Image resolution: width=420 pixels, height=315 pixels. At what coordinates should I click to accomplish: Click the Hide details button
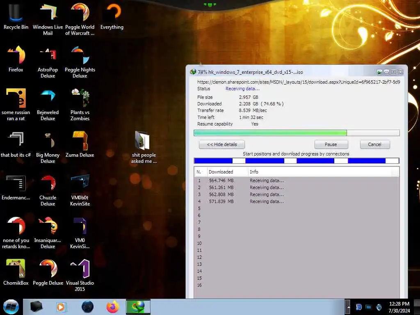coord(222,144)
